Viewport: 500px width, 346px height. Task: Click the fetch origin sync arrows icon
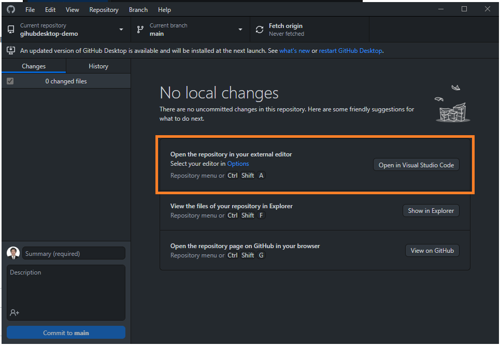260,30
